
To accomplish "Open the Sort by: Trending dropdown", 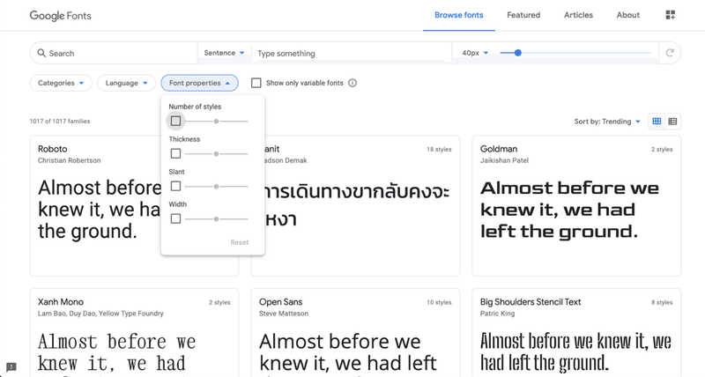I will 607,122.
